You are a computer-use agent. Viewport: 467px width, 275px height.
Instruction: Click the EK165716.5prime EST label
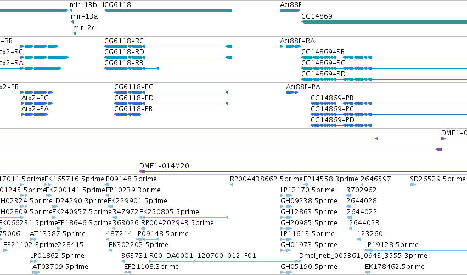click(x=74, y=179)
